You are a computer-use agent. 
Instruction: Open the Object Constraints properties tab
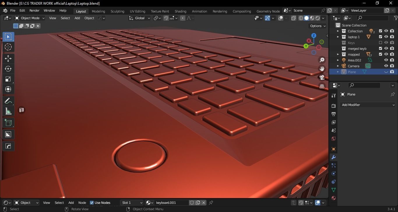[x=334, y=182]
